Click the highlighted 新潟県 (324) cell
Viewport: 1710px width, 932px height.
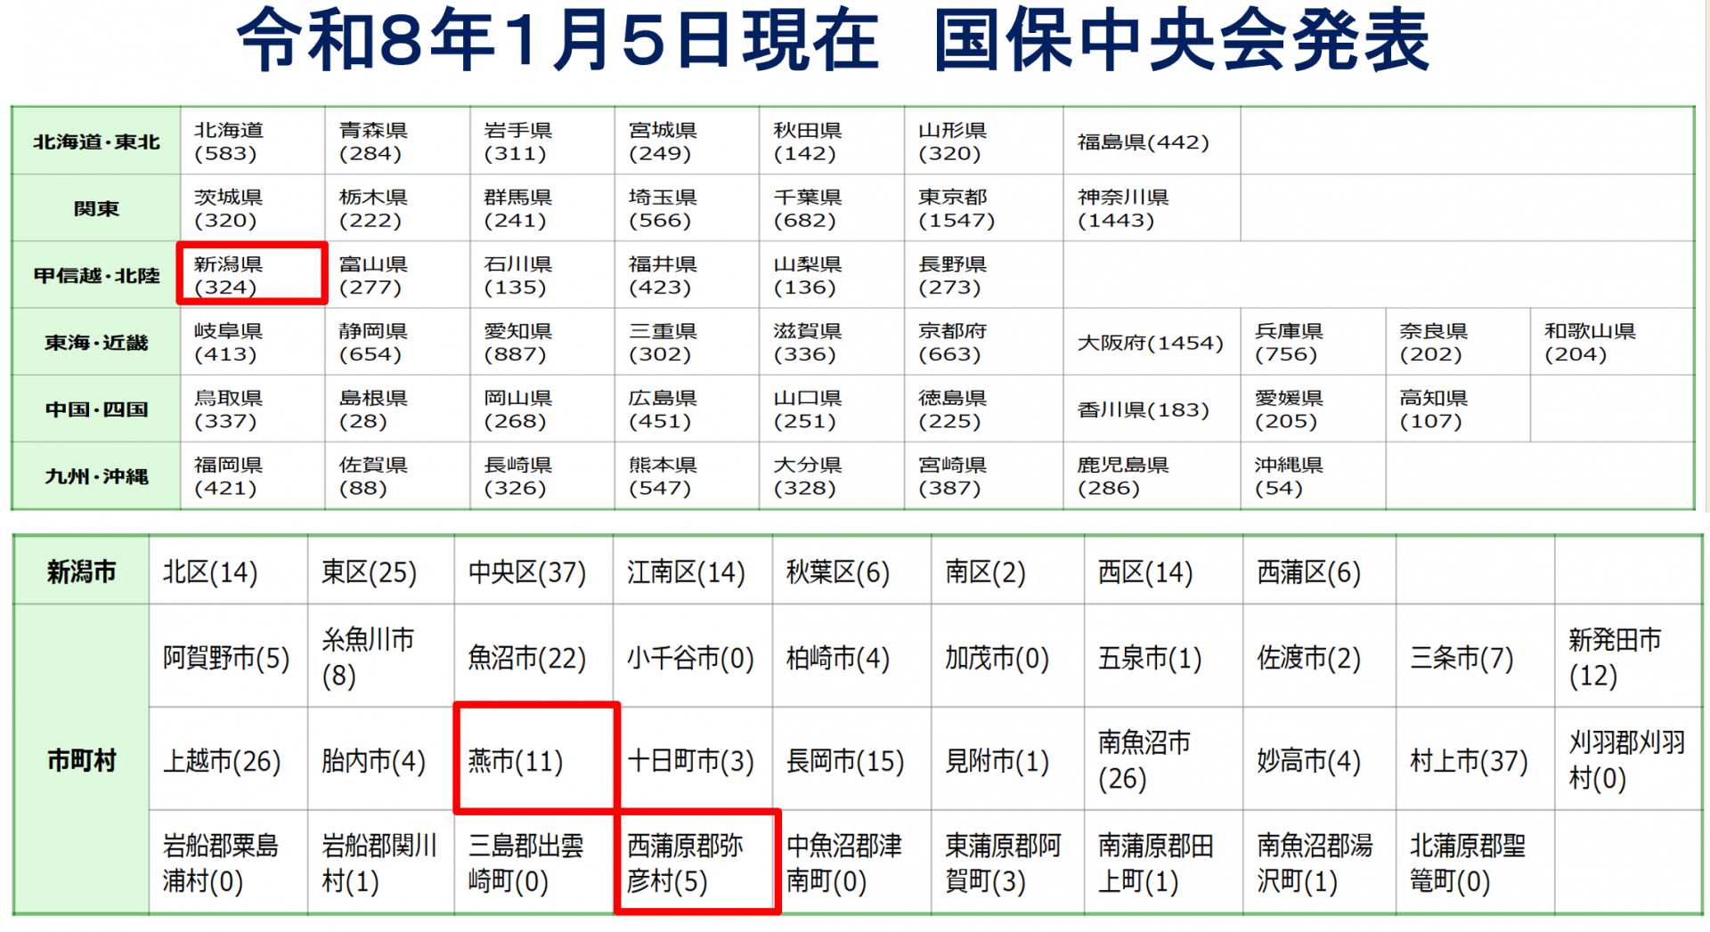point(252,275)
